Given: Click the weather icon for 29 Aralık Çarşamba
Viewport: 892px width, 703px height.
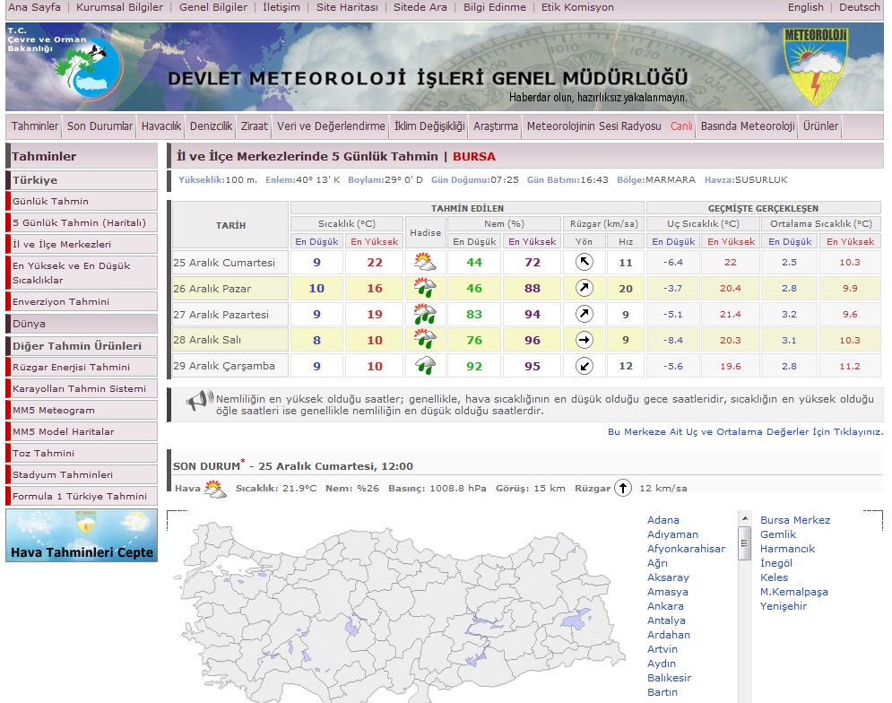Looking at the screenshot, I should point(425,366).
